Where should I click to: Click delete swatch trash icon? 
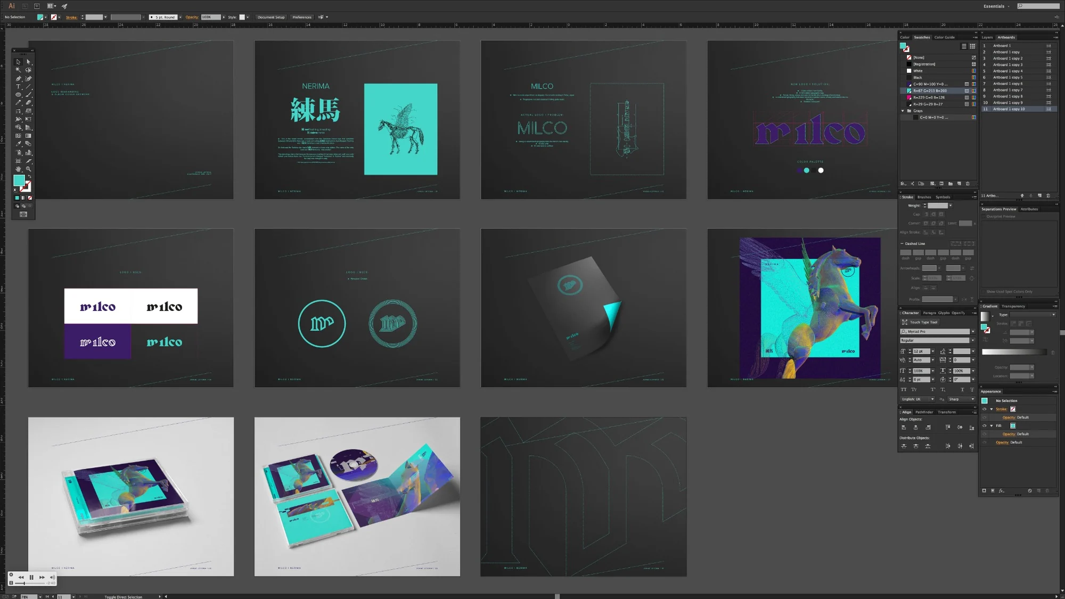click(x=968, y=184)
